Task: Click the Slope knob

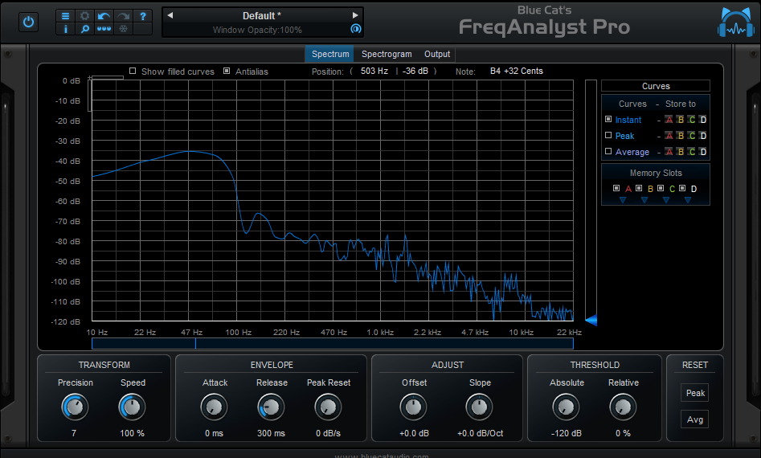Action: pyautogui.click(x=480, y=407)
